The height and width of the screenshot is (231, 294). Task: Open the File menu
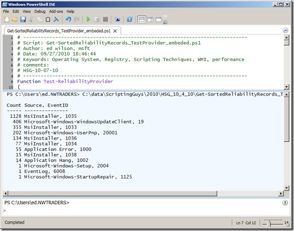pos(6,11)
